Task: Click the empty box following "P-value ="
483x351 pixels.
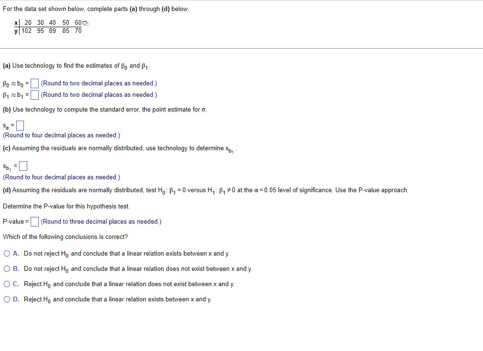Action: [34, 221]
